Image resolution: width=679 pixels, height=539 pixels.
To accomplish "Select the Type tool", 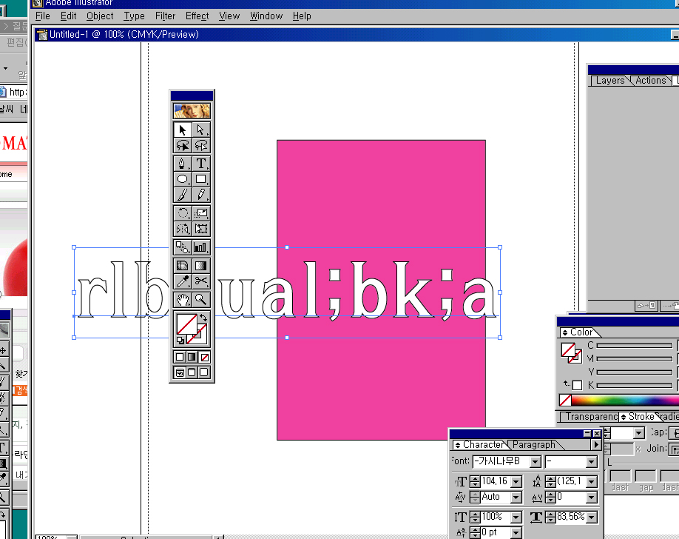I will pos(200,163).
